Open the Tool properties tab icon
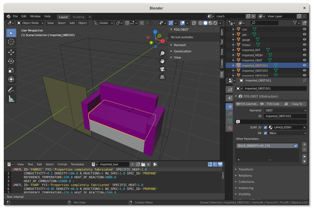 click(230, 90)
